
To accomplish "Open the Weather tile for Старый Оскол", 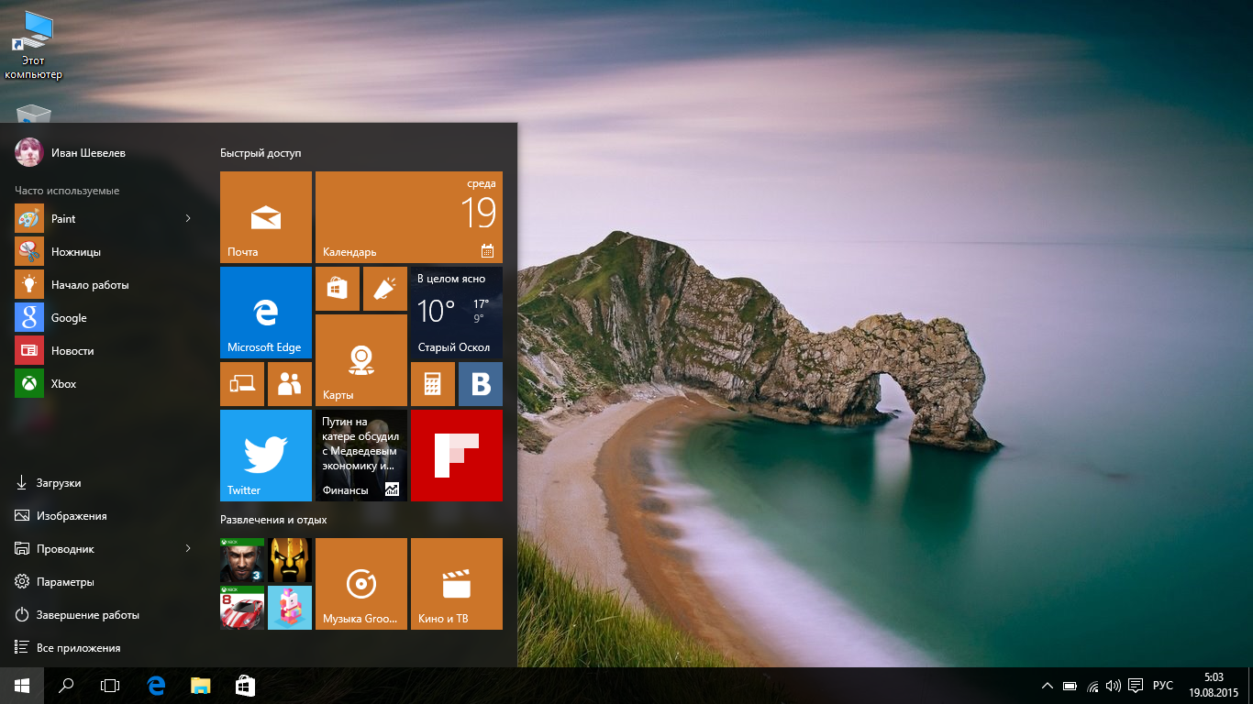I will 457,313.
